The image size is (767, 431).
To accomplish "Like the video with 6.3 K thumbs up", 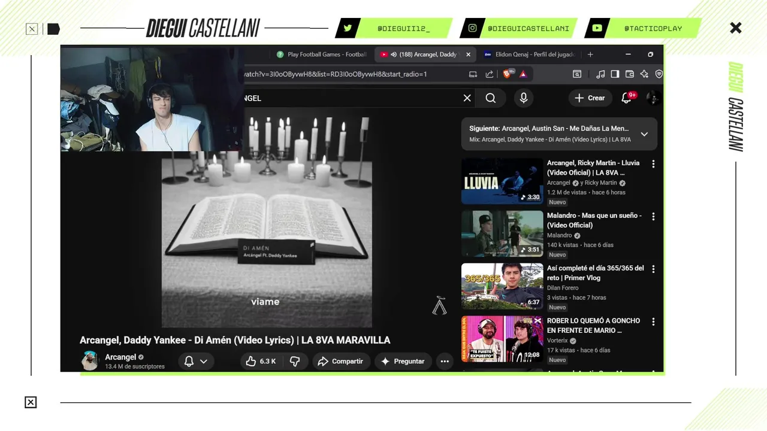I will [261, 362].
